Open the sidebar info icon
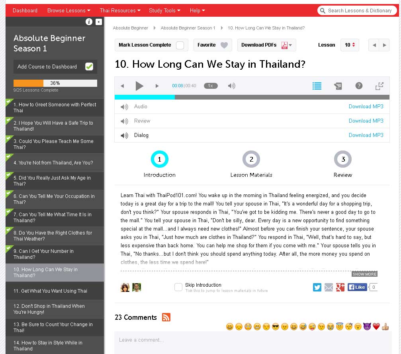Viewport: 401px width, 354px height. tap(89, 22)
